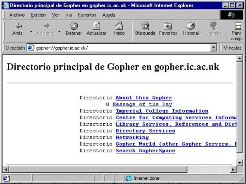Click the vertical scrollbar up arrow

(239, 58)
